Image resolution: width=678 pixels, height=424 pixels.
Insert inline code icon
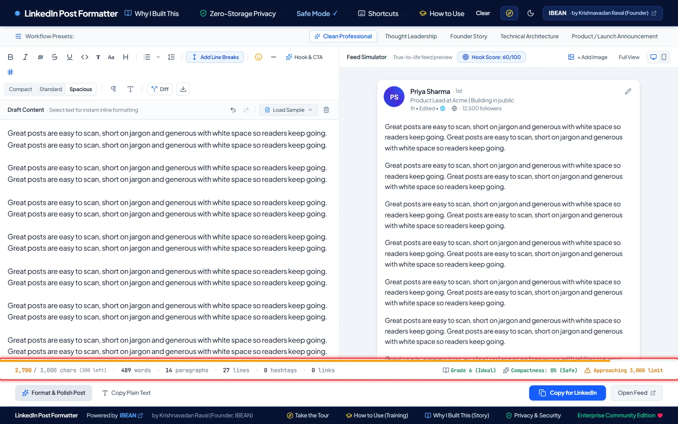pos(85,57)
